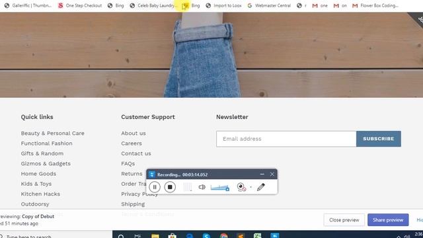Open Gifts & Random link
This screenshot has width=423, height=238.
[x=42, y=153]
